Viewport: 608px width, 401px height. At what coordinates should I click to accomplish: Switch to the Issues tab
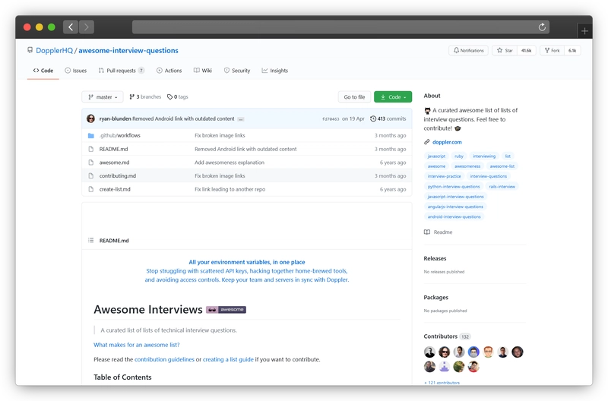(75, 71)
